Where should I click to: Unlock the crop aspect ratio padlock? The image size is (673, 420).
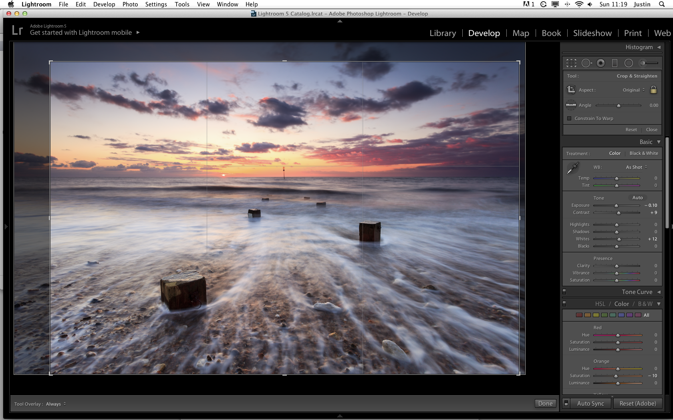point(653,90)
